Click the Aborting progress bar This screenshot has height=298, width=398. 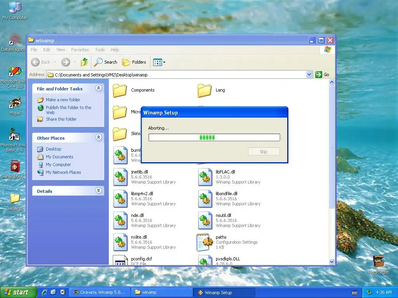click(214, 137)
